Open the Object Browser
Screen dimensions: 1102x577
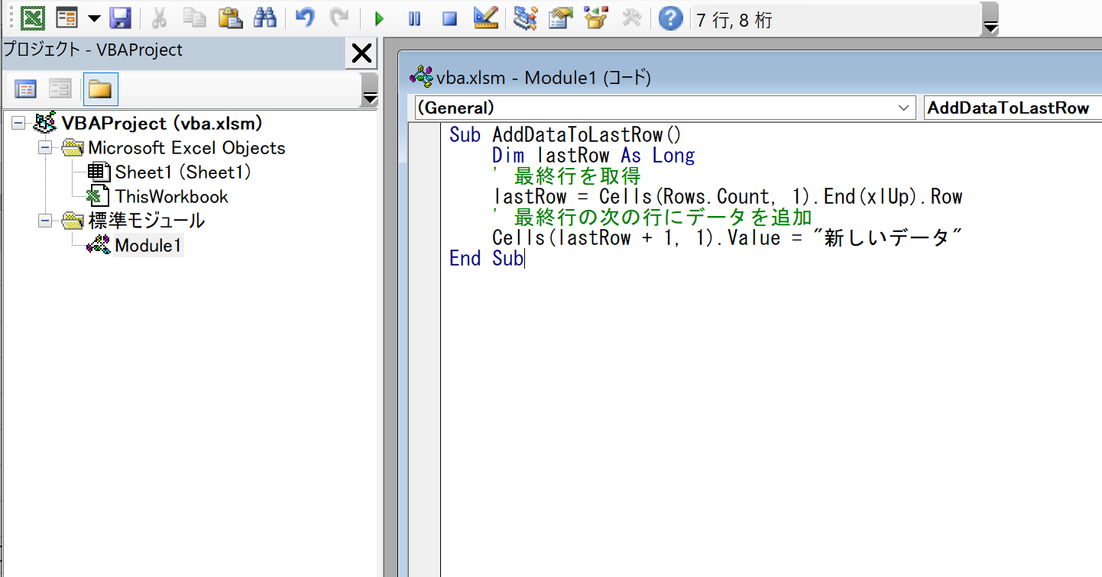tap(596, 18)
